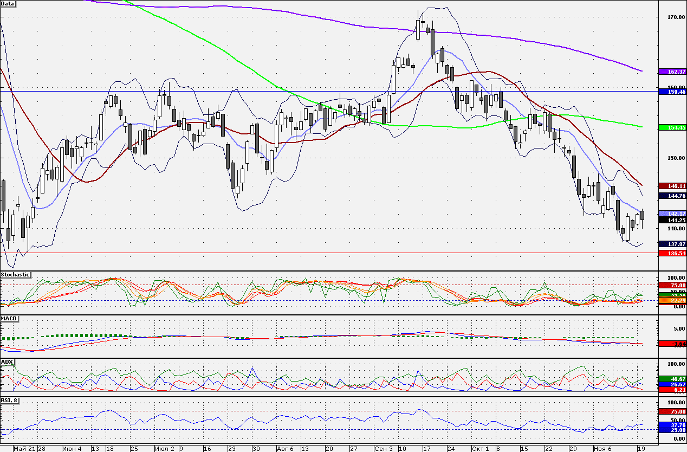The image size is (687, 452).
Task: Click the purple 162.37 price tag
Action: 672,72
